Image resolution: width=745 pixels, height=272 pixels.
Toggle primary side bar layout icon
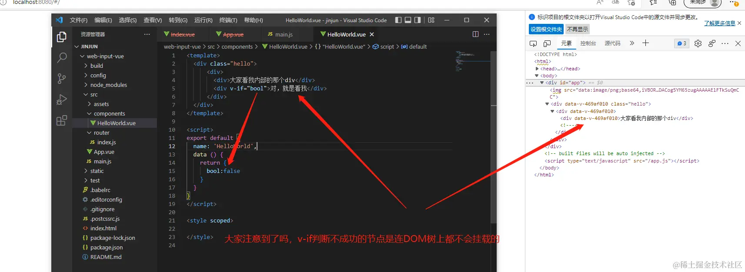coord(398,20)
